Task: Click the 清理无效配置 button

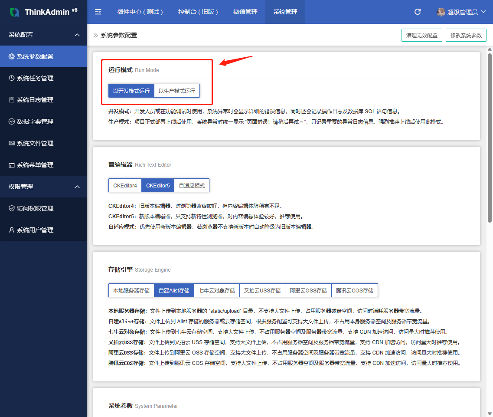Action: pos(422,36)
